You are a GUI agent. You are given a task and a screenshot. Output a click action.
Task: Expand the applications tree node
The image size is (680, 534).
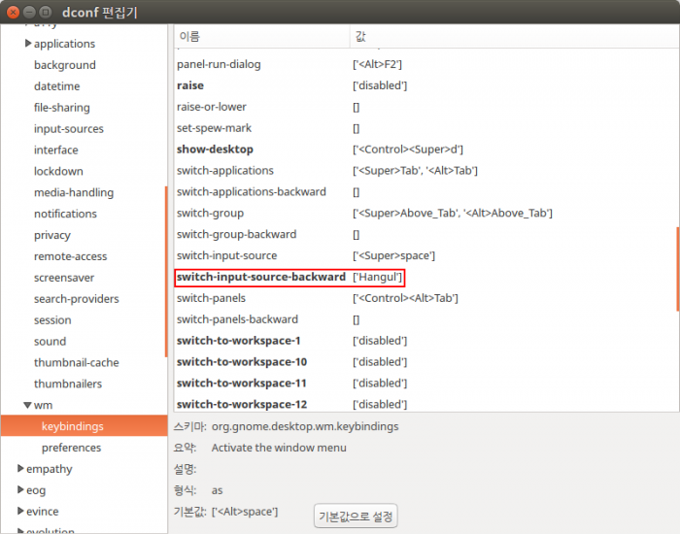(x=28, y=44)
